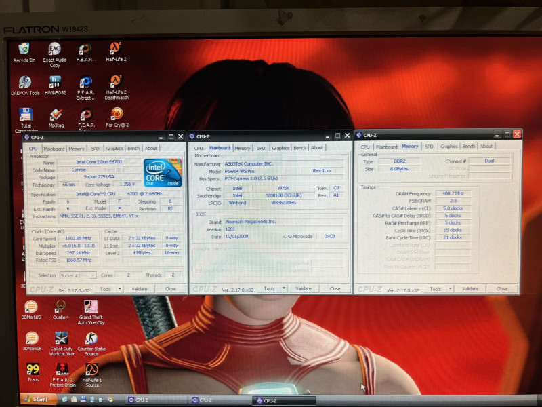This screenshot has width=542, height=407.
Task: Select the Mp3tag desktop icon
Action: 56,118
